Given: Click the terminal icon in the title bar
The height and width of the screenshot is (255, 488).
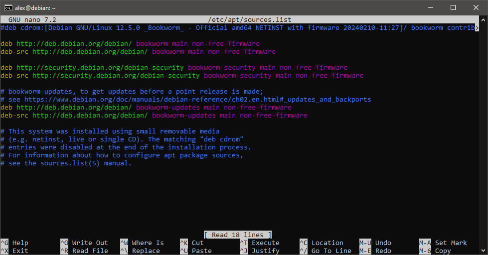Looking at the screenshot, I should tap(8, 7).
